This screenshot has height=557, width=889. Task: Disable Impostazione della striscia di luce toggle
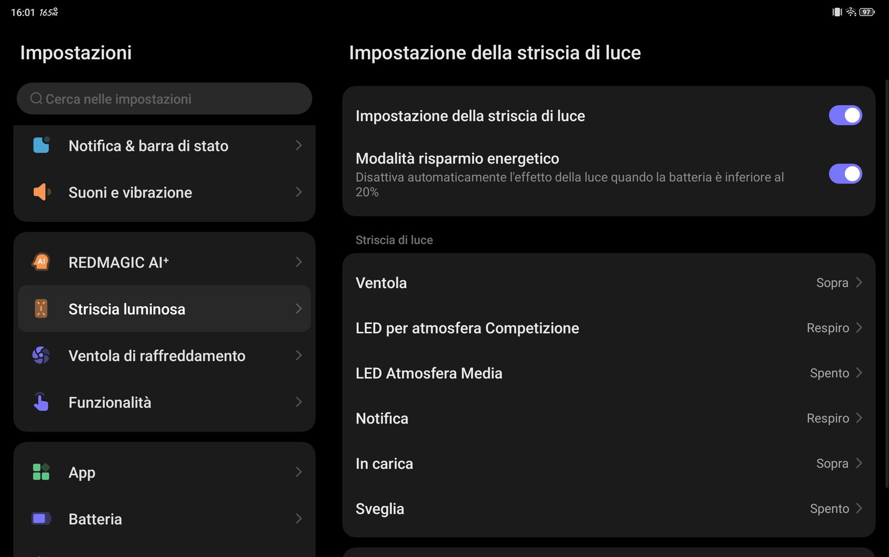[x=845, y=116]
